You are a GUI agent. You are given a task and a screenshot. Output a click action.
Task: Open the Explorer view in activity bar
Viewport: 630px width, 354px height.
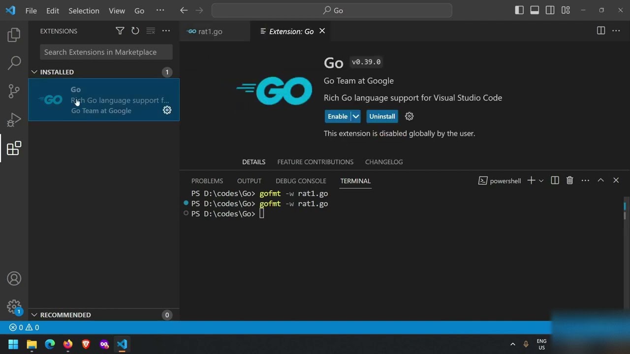click(x=14, y=34)
